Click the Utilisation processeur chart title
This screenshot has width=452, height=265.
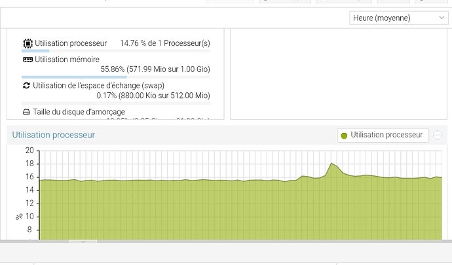pyautogui.click(x=54, y=135)
